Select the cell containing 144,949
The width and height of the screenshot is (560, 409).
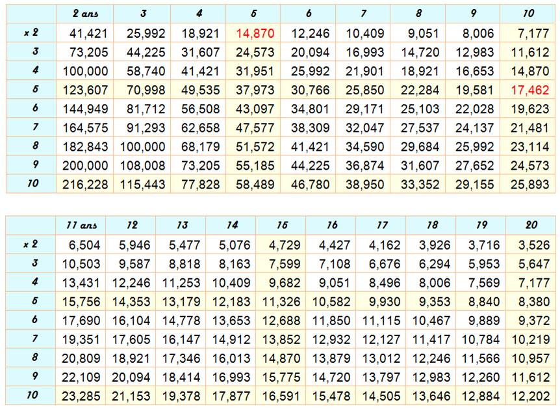coord(85,109)
